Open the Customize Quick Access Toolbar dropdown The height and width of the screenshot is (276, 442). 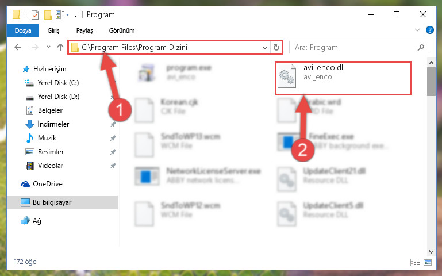tap(75, 15)
